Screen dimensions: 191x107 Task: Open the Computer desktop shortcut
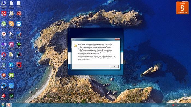click(4, 5)
